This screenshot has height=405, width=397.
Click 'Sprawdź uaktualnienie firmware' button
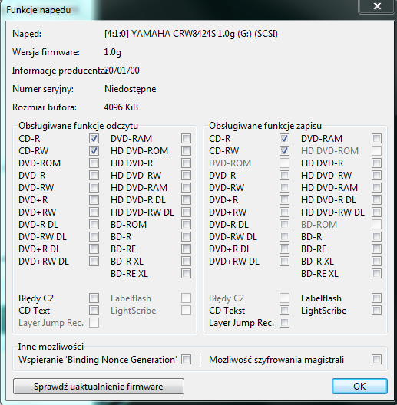click(x=98, y=386)
